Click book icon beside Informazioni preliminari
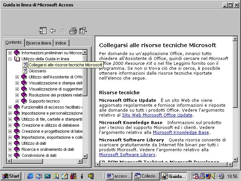241x181 pixels. click(17, 53)
